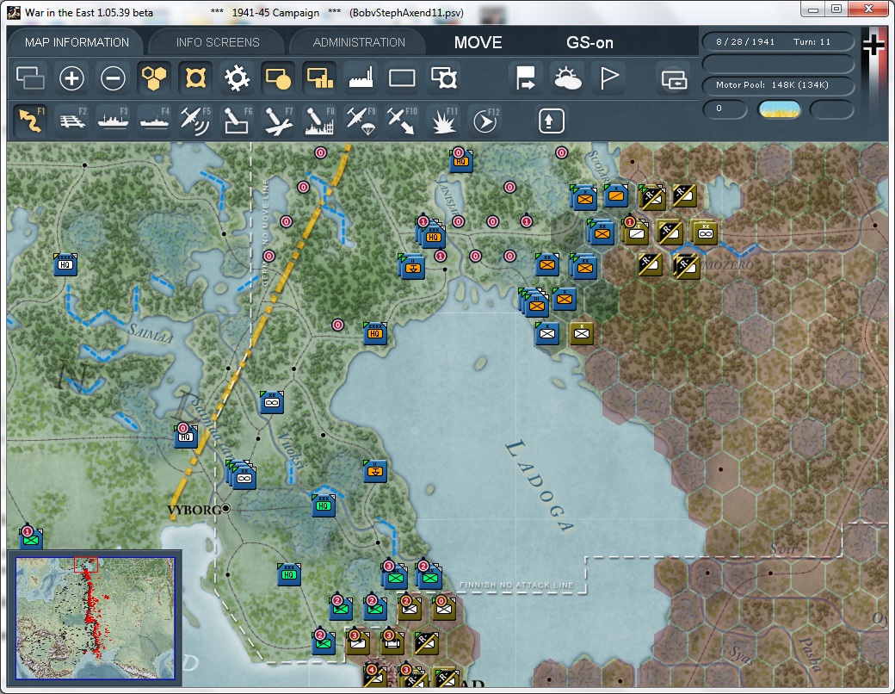Click the Vyborg city marker
This screenshot has width=895, height=694.
pos(226,508)
